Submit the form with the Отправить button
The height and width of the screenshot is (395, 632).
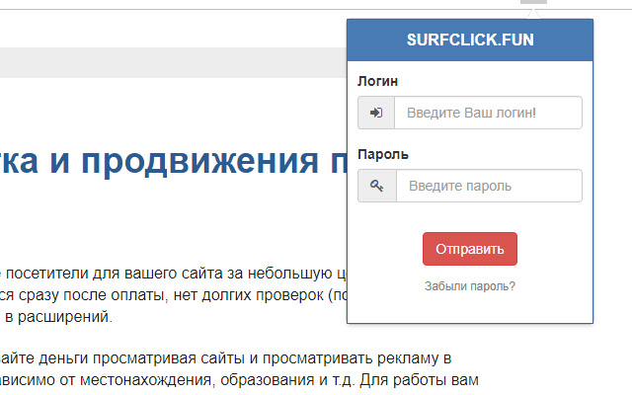click(470, 249)
